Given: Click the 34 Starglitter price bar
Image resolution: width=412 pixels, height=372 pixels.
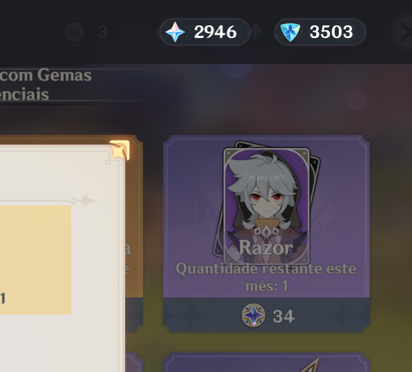Looking at the screenshot, I should click(x=266, y=315).
